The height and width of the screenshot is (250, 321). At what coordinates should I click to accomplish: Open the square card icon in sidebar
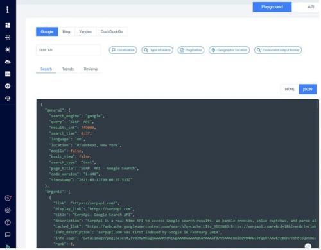point(8,74)
